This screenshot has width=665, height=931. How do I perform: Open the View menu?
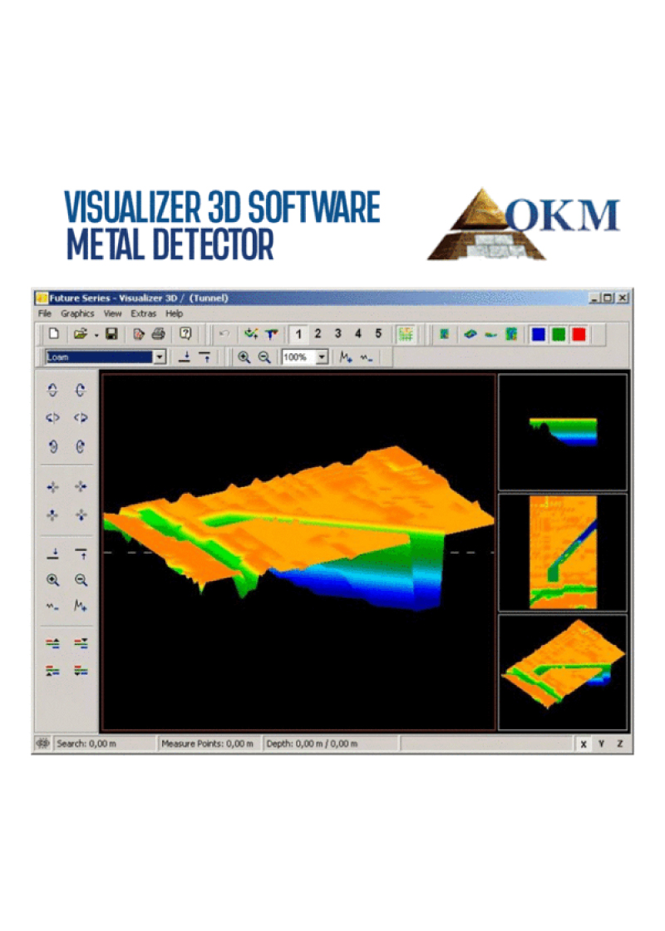[112, 313]
